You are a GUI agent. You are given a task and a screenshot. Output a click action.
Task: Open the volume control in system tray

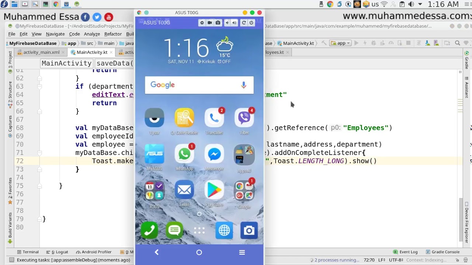(x=411, y=4)
